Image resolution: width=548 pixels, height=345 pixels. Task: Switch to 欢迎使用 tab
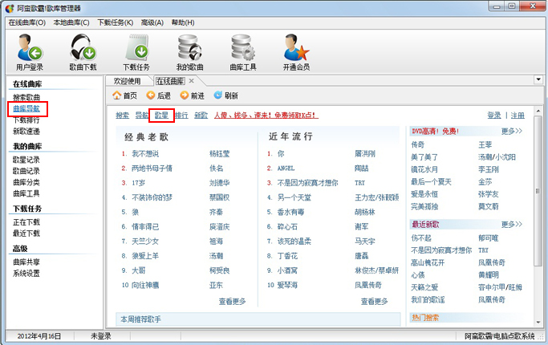[128, 81]
